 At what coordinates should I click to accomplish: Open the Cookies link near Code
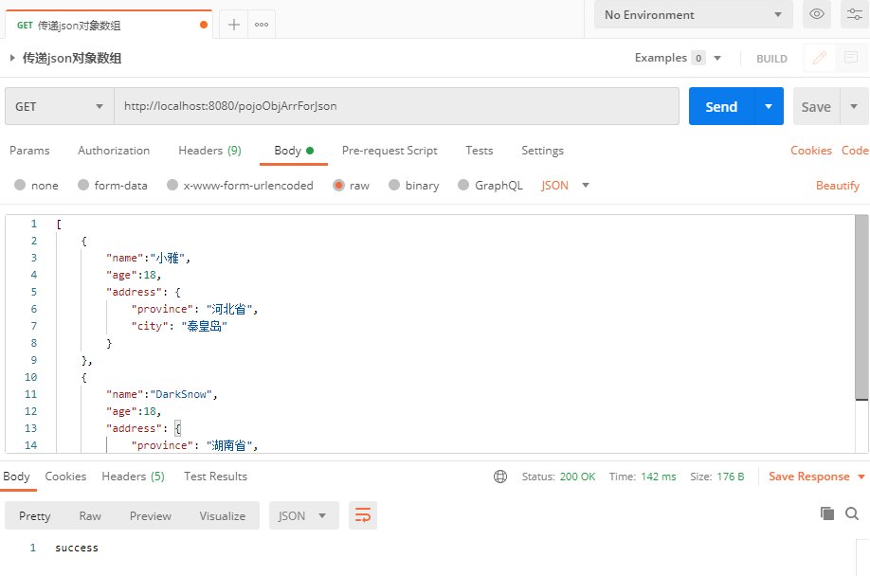point(810,151)
